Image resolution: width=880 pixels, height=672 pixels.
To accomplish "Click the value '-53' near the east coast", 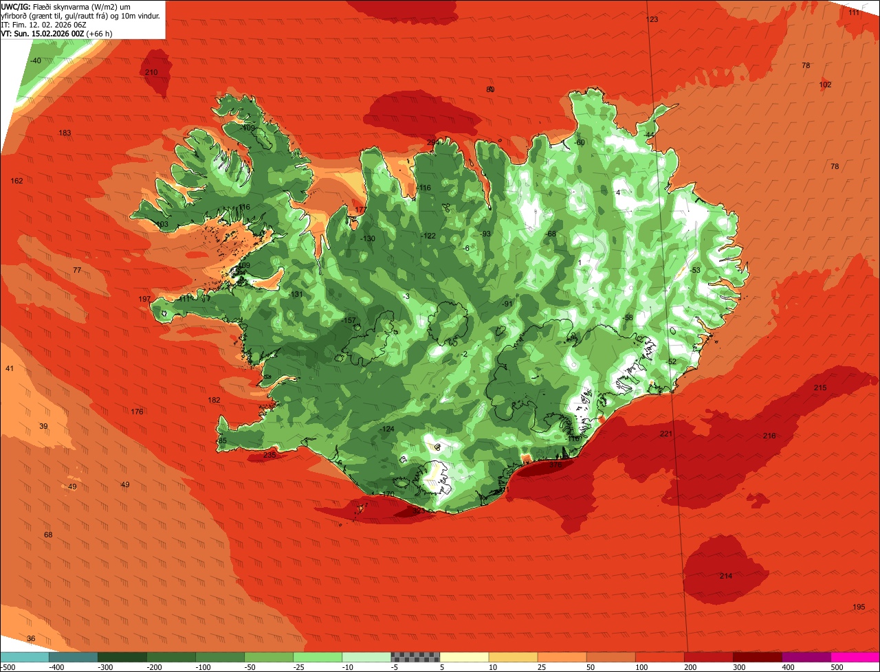I will (x=695, y=271).
